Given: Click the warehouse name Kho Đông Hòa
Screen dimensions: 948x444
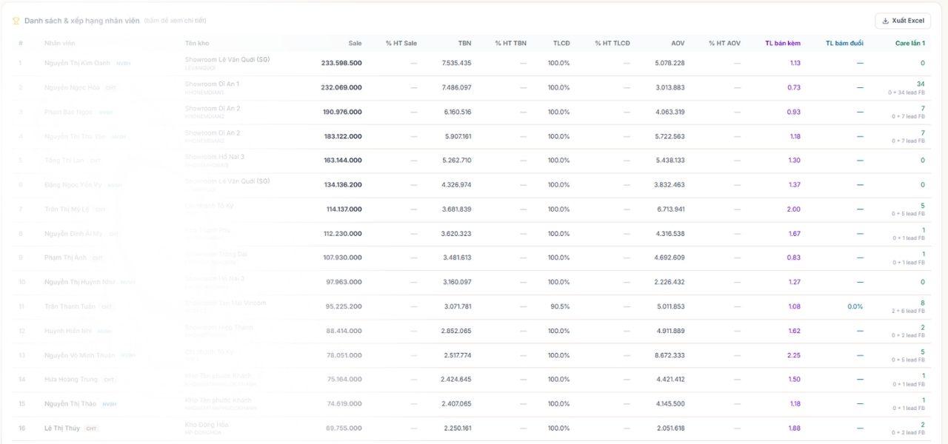Looking at the screenshot, I should (207, 425).
